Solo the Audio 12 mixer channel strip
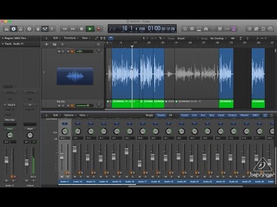 point(81,177)
